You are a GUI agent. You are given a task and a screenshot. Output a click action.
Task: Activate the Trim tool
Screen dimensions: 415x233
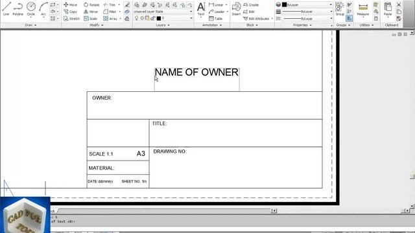[110, 5]
